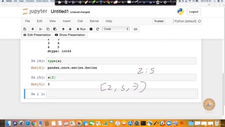Open the Edit menu
The width and height of the screenshot is (225, 127).
pos(39,21)
